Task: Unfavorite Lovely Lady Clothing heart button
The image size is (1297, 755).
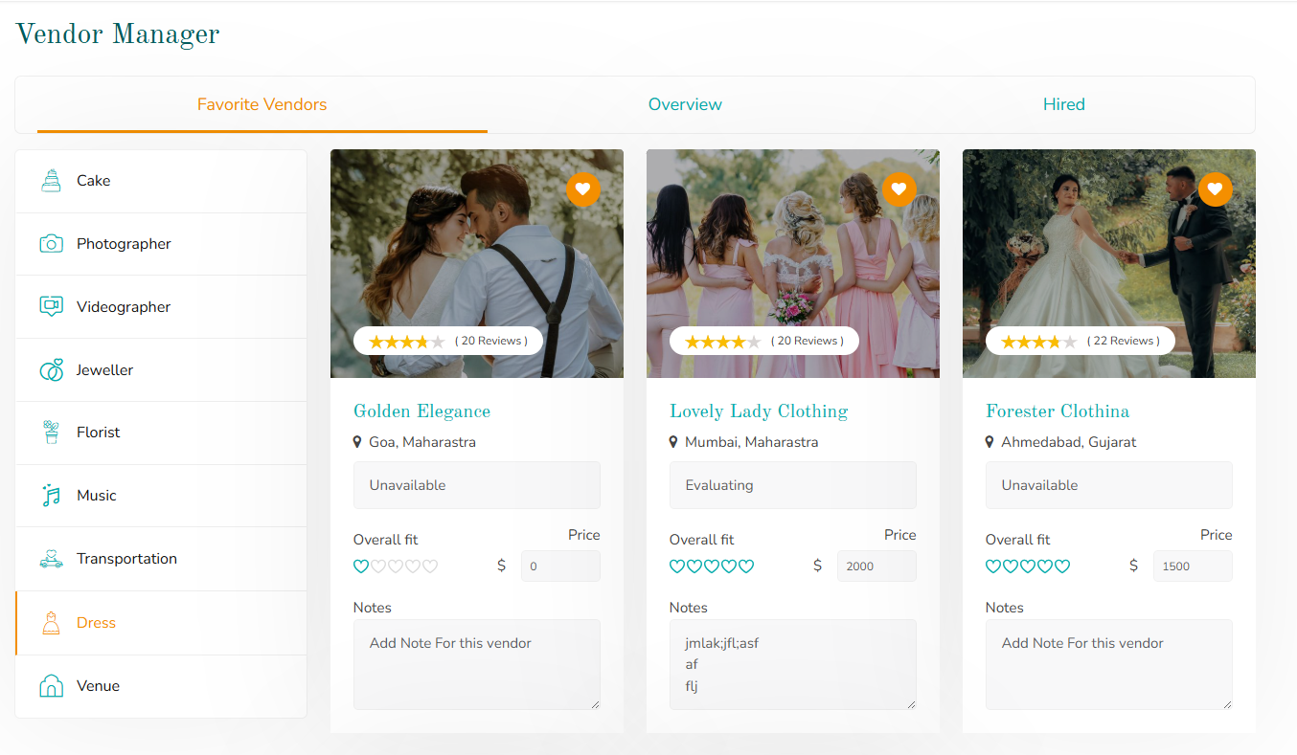Action: coord(899,189)
